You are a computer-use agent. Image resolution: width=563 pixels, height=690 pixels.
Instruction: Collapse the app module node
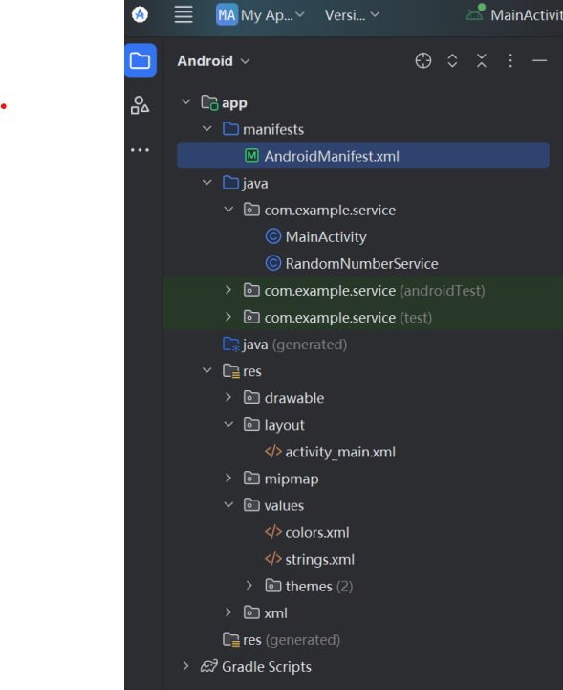[185, 102]
